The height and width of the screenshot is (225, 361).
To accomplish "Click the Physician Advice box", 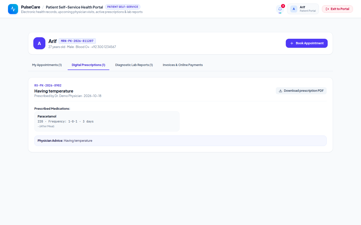I will [180, 141].
